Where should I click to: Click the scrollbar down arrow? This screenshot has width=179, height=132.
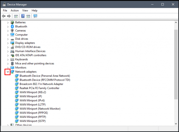(176, 124)
